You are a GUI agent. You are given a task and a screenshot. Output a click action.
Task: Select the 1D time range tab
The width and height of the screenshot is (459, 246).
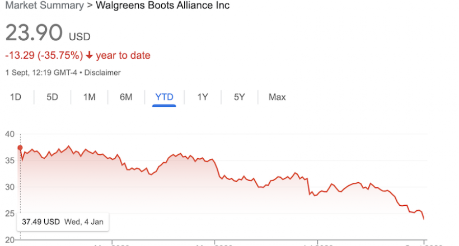tap(16, 97)
